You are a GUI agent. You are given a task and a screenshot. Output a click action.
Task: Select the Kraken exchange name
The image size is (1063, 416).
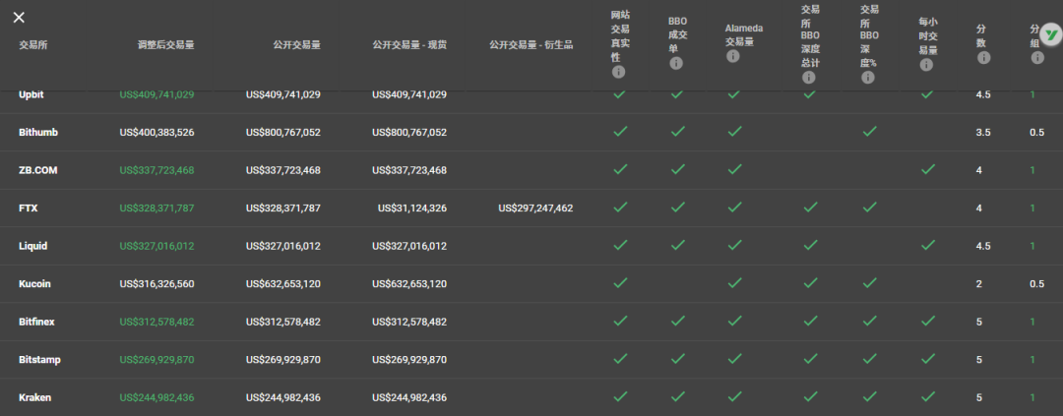pos(34,397)
